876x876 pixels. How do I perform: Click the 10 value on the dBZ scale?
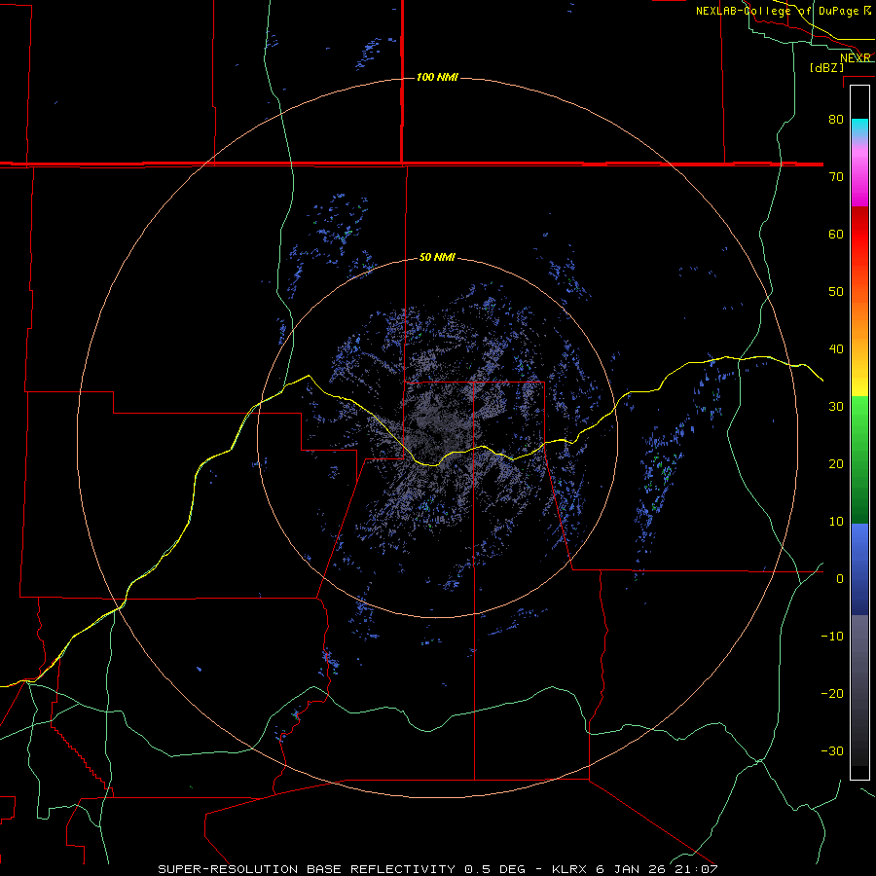pyautogui.click(x=836, y=522)
